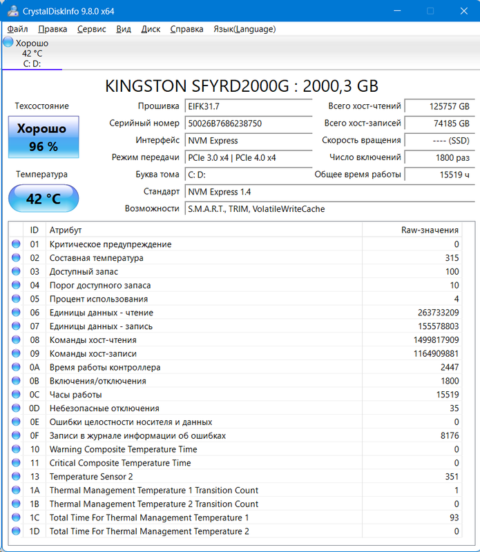Click the serial number field 50026B7686238750
The height and width of the screenshot is (552, 480).
[x=249, y=124]
